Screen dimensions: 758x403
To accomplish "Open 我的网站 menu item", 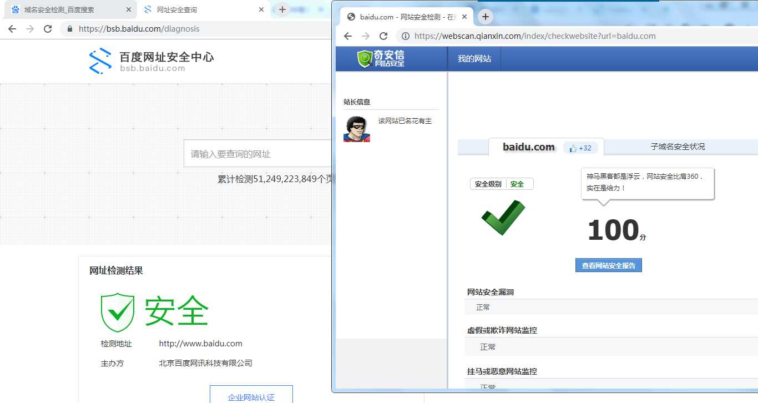I will (x=474, y=59).
